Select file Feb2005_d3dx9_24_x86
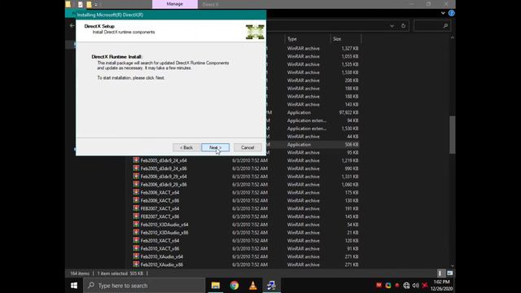This screenshot has width=521, height=293. point(164,168)
